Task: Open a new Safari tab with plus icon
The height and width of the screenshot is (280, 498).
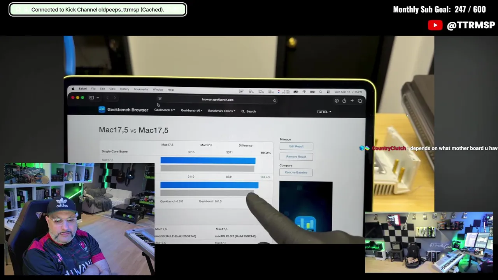Action: 352,101
